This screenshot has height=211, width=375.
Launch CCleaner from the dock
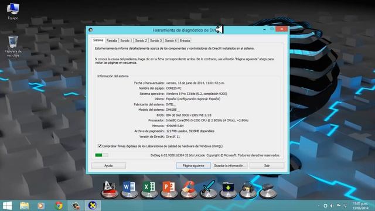189,189
